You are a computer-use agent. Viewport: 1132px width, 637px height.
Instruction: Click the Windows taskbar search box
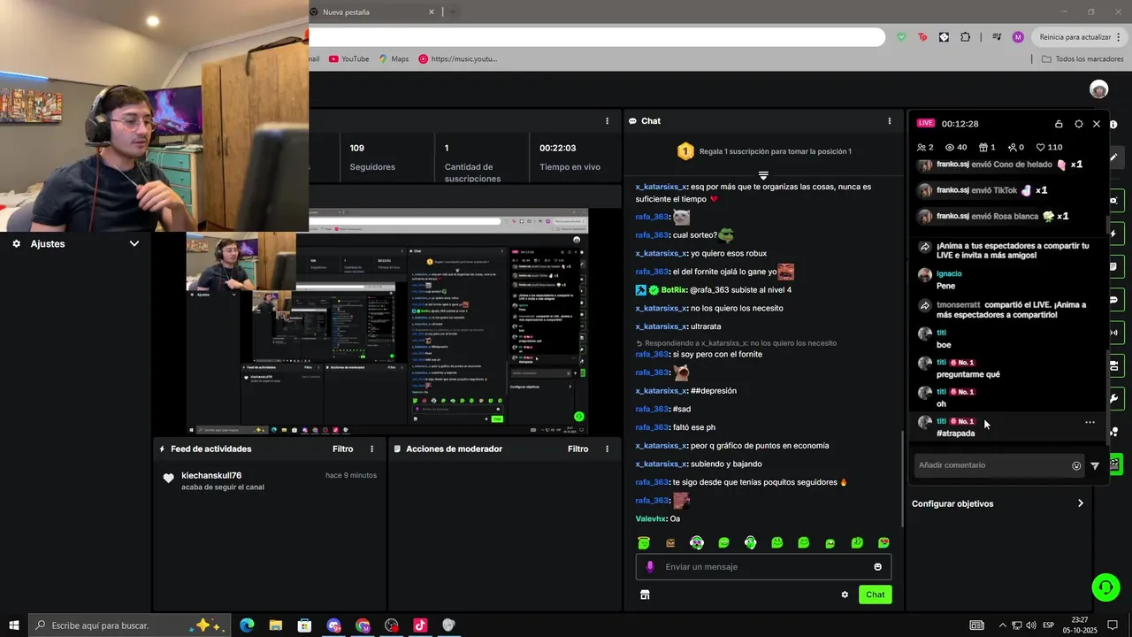point(130,625)
